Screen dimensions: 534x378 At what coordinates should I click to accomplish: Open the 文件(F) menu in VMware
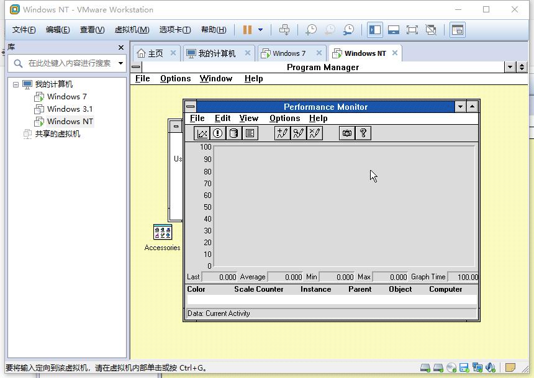(24, 30)
